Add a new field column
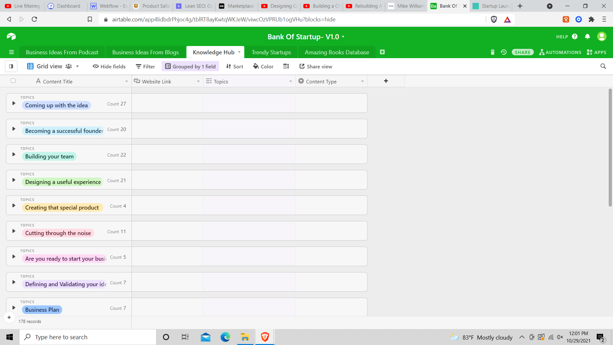The width and height of the screenshot is (613, 345). point(386,81)
